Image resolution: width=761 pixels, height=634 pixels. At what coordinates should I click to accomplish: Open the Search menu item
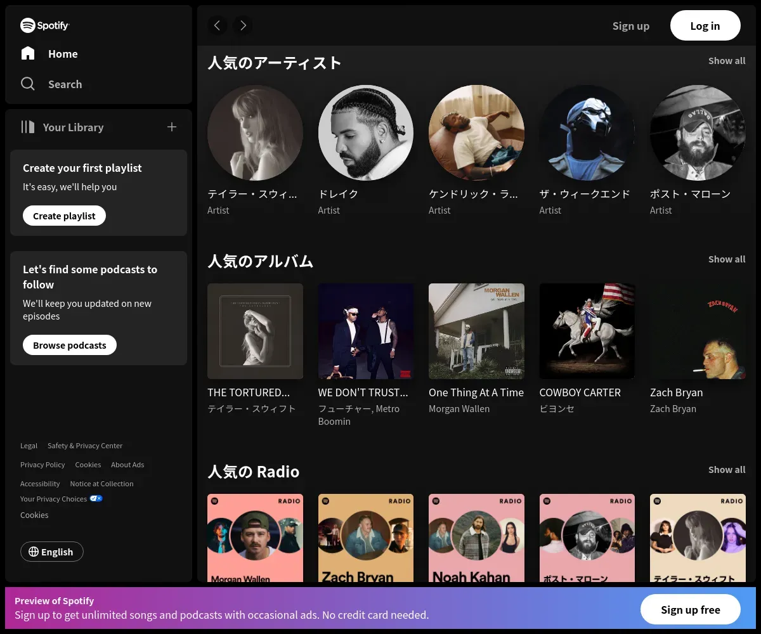point(51,84)
